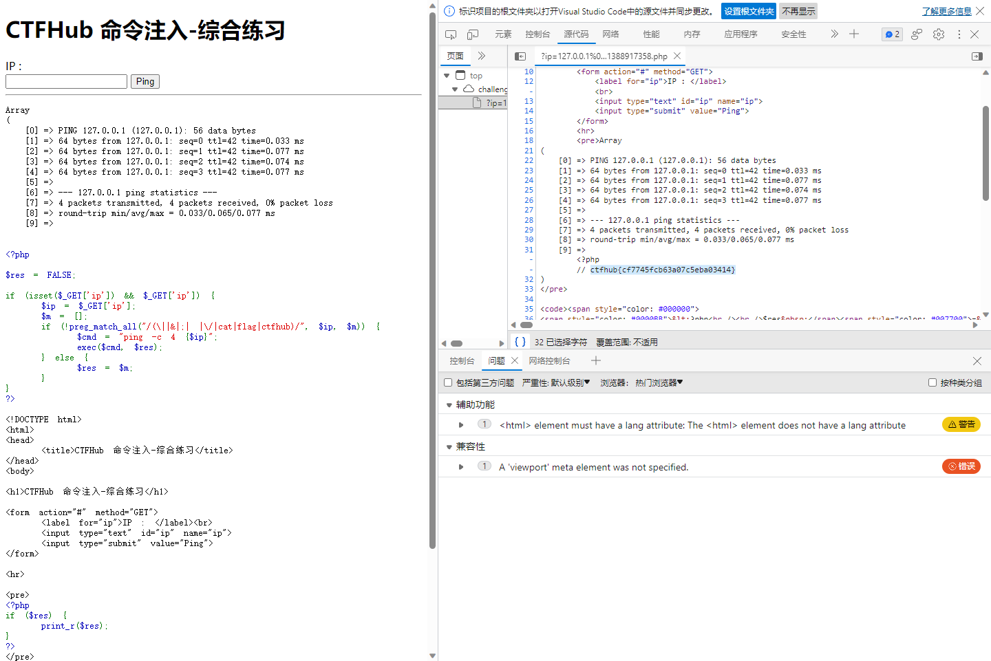Select the 源代码 tab
991x661 pixels.
pyautogui.click(x=576, y=34)
